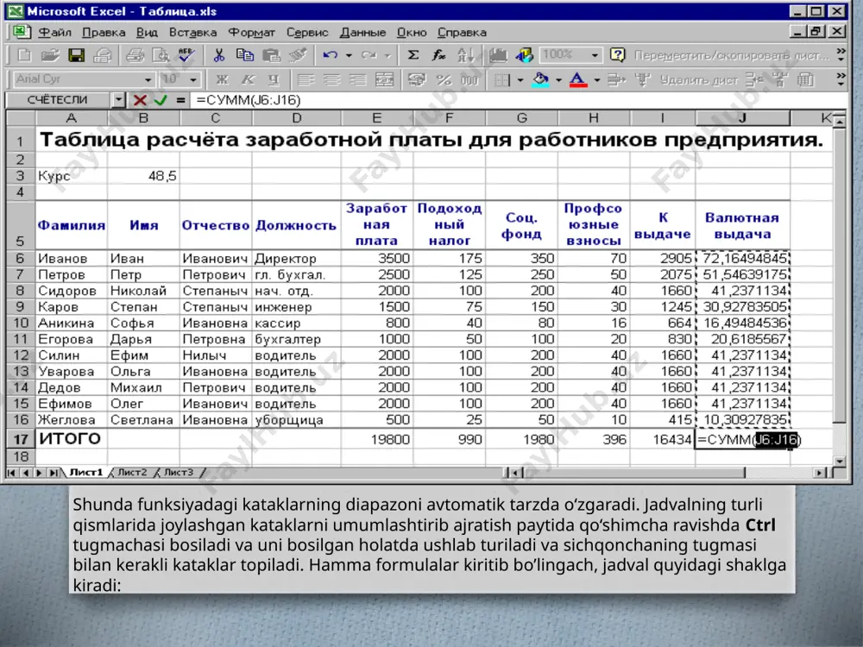The image size is (863, 647).
Task: Click the Merge and Center icon
Action: click(384, 80)
